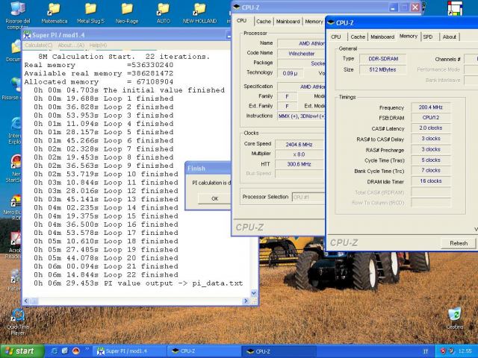Screen dimensions: 478x358
Task: Select Memory tab in rear CPU-Z window
Action: (x=314, y=22)
